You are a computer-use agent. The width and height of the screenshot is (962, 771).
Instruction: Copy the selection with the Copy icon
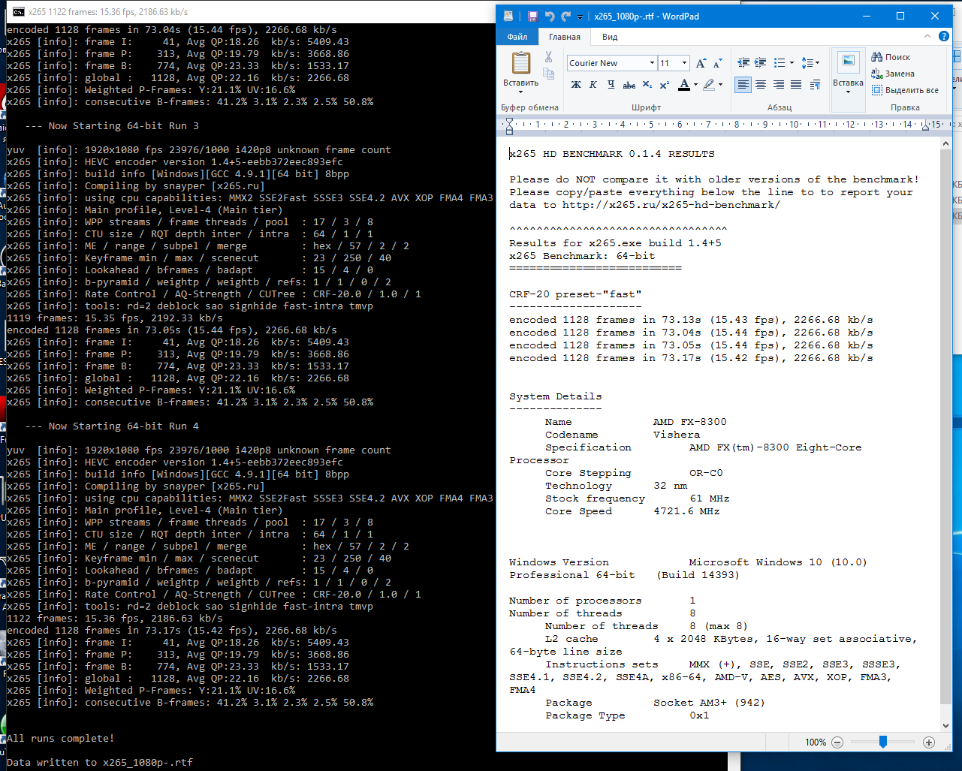[x=548, y=74]
